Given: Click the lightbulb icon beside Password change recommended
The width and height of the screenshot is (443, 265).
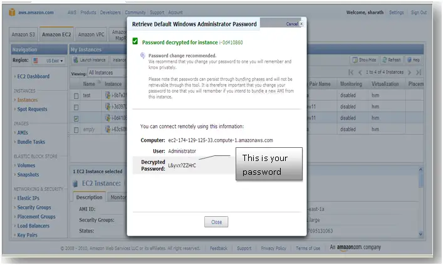Looking at the screenshot, I should click(x=143, y=56).
